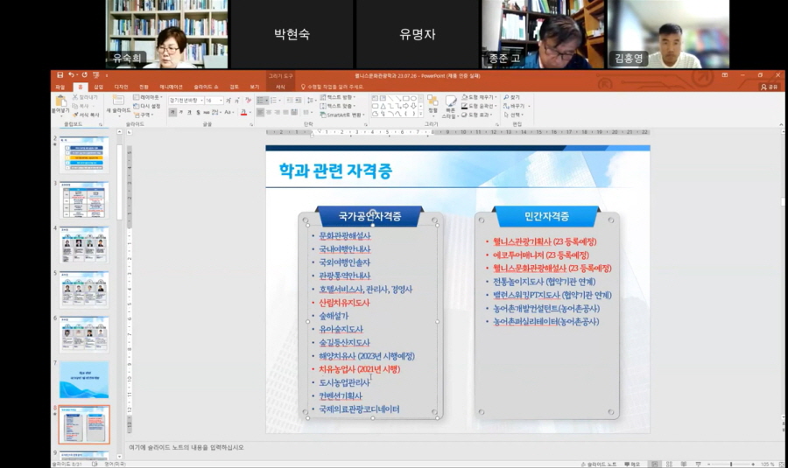The image size is (788, 468).
Task: Click 찾기 (Find) magnifier icon
Action: [x=507, y=97]
